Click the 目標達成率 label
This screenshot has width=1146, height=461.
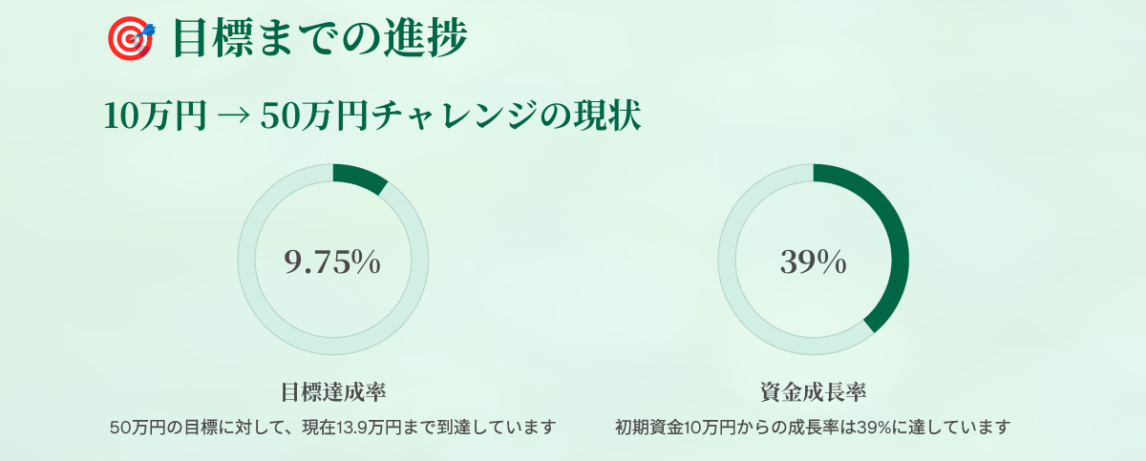point(333,391)
